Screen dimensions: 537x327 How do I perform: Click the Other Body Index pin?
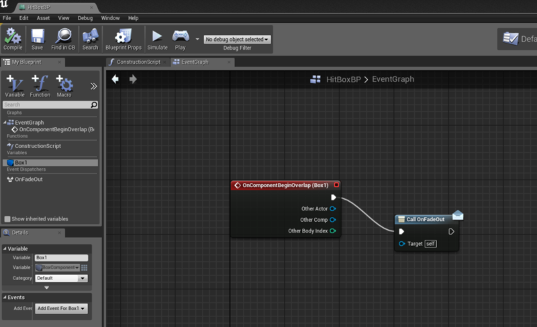point(332,231)
